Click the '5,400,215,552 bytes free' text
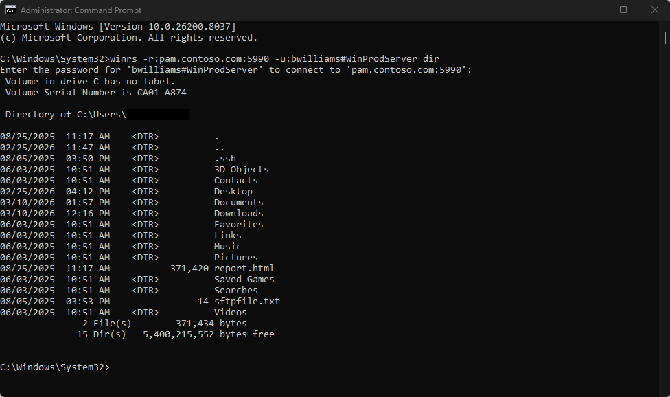Screen dimensions: 670x397 [x=208, y=334]
